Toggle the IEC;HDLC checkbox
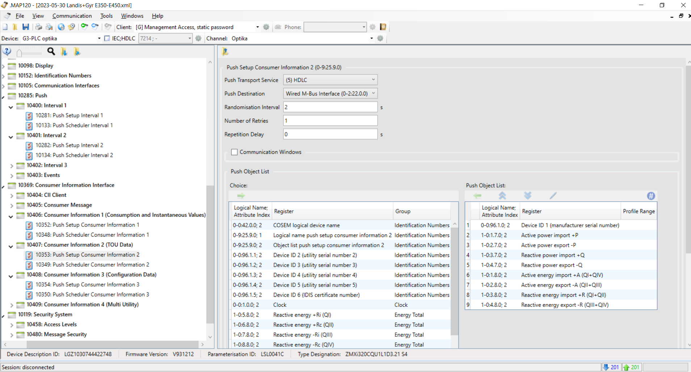The width and height of the screenshot is (691, 372). tap(107, 38)
